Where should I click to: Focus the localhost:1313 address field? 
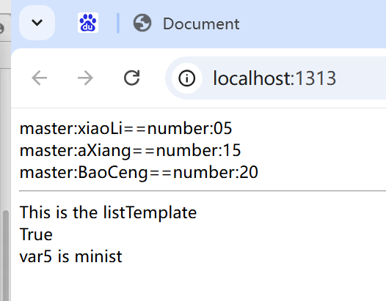[276, 78]
